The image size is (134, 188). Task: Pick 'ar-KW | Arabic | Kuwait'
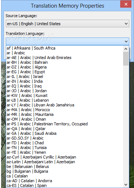point(65,95)
